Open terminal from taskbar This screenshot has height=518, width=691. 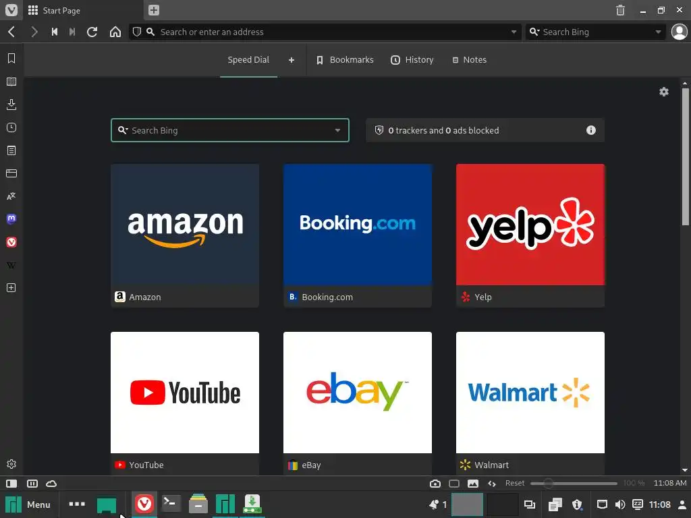(171, 503)
